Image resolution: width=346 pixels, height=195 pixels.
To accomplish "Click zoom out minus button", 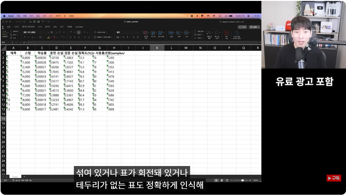I will (x=232, y=180).
